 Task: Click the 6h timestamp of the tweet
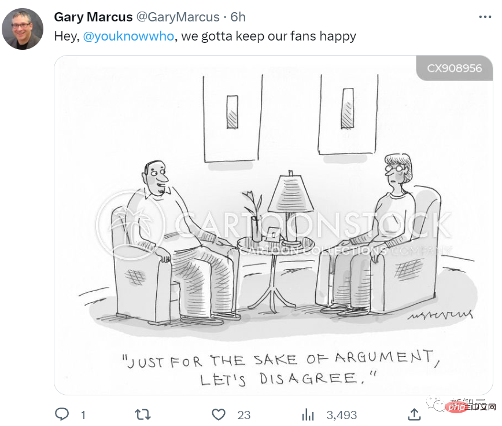238,17
